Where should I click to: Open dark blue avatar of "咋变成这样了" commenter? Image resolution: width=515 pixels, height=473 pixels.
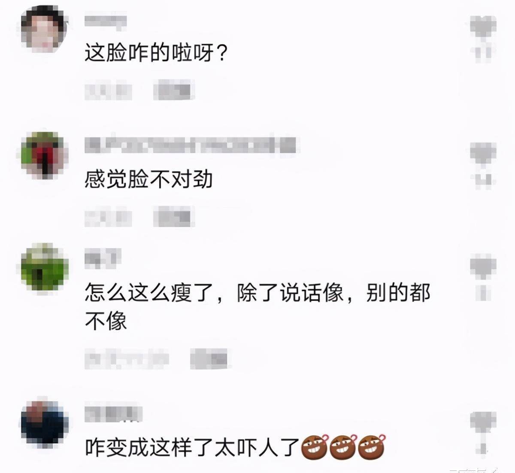coord(45,422)
